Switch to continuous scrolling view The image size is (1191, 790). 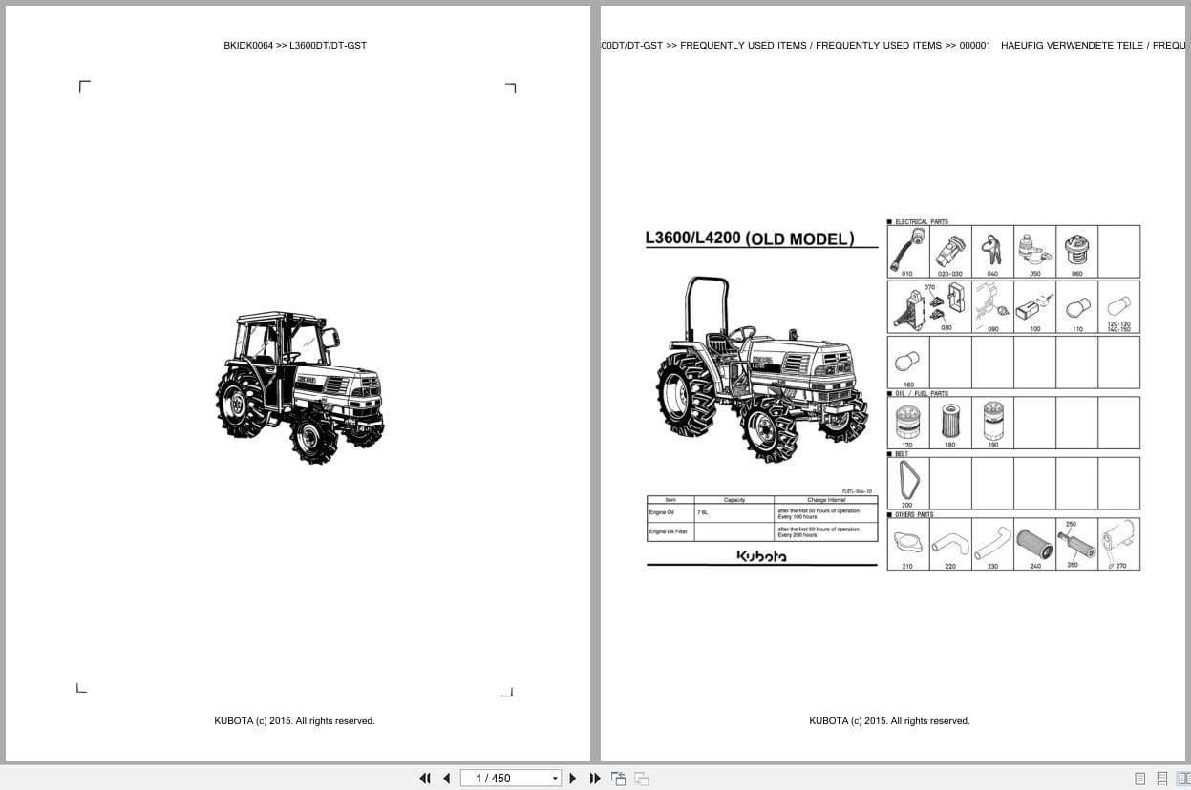(x=1162, y=779)
